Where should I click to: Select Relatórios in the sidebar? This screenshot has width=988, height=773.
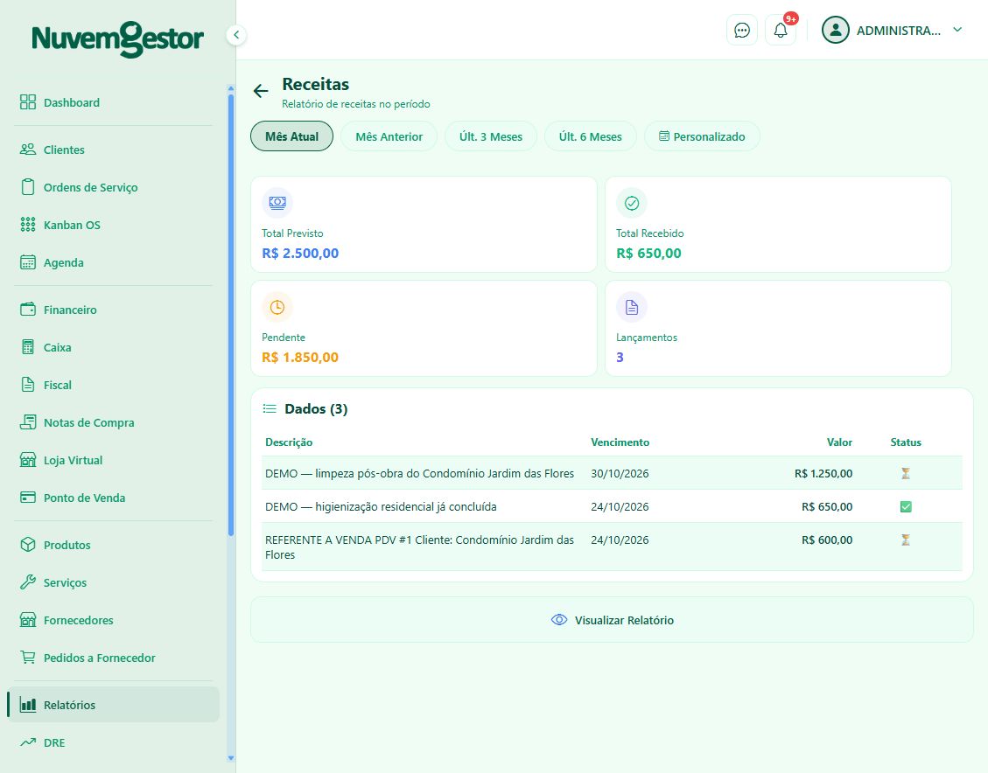[114, 705]
